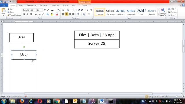Click the Replace button
Viewport: 185px width, 104px height.
(x=172, y=12)
